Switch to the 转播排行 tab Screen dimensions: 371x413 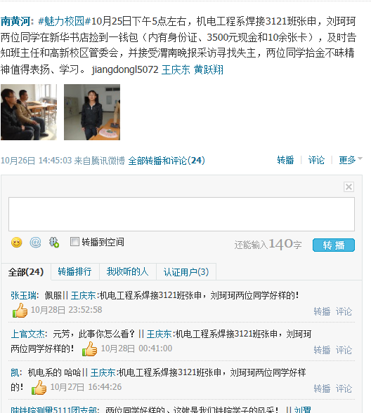pos(74,271)
